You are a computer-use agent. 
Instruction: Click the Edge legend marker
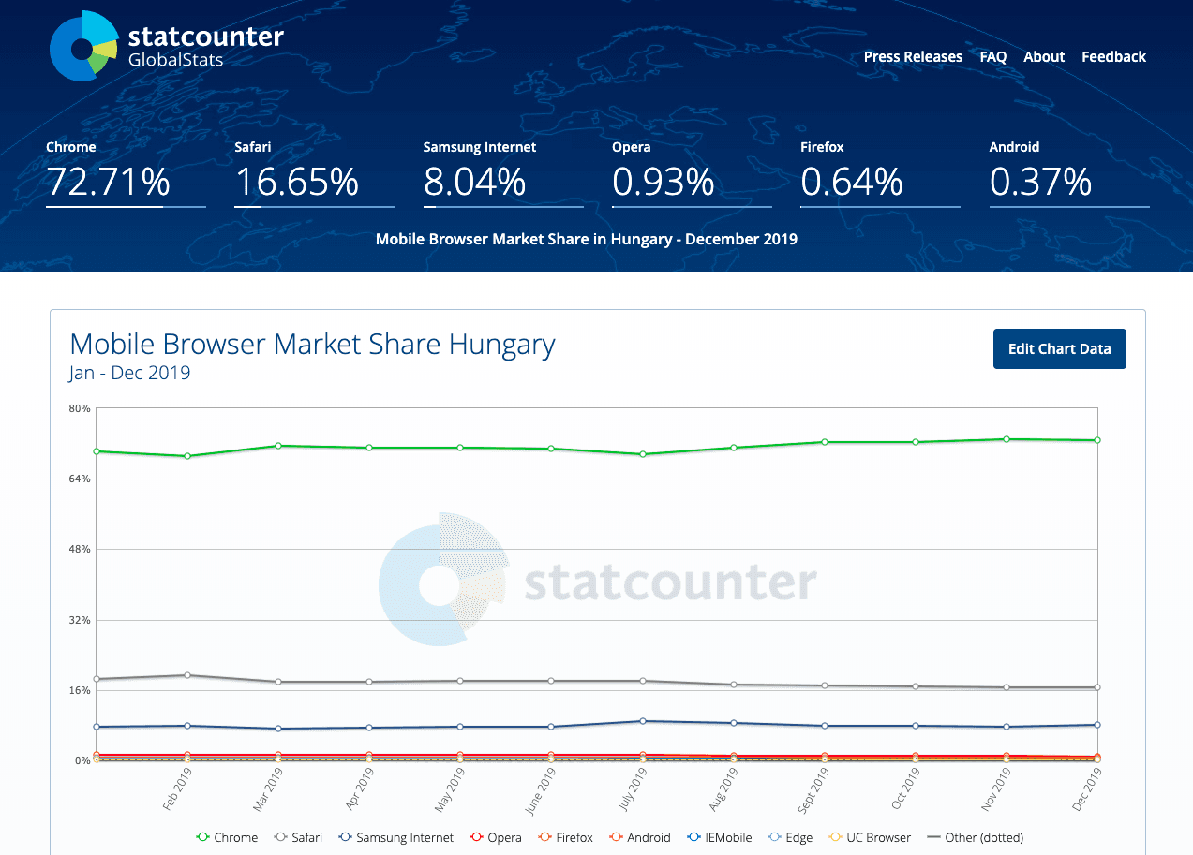click(x=774, y=837)
